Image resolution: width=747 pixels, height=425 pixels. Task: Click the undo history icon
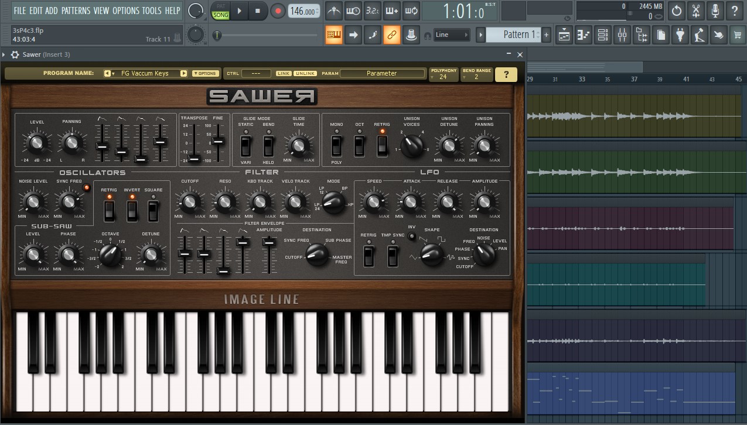coord(677,11)
